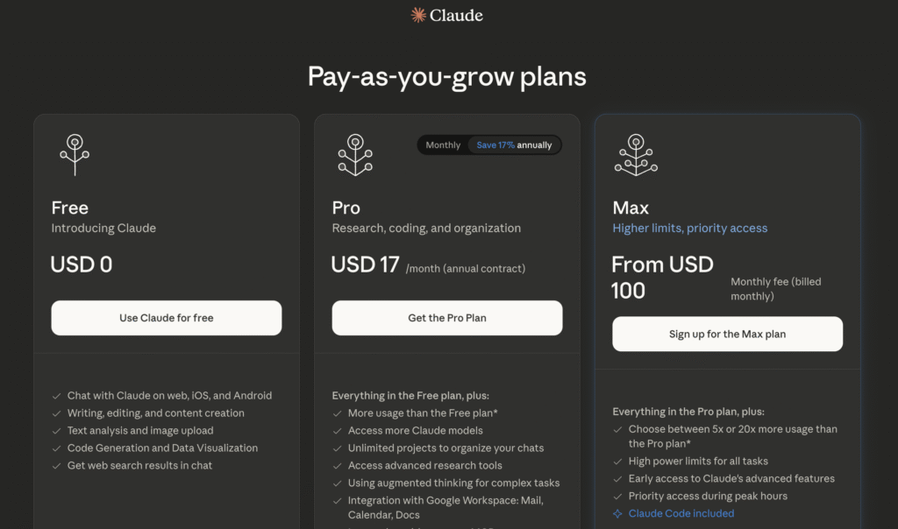
Task: Switch billing toggle to Monthly
Action: pyautogui.click(x=443, y=145)
